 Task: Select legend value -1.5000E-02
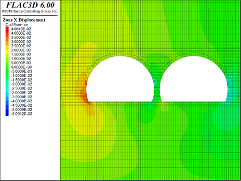point(22,80)
